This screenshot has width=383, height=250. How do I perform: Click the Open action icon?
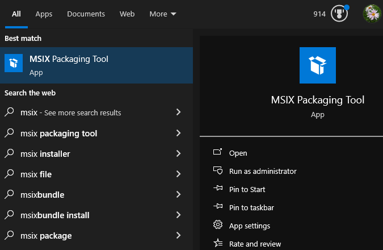pyautogui.click(x=217, y=152)
